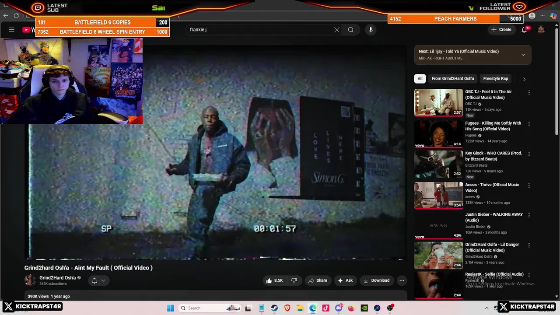
Task: Open File Explorer from taskbar
Action: [300, 308]
